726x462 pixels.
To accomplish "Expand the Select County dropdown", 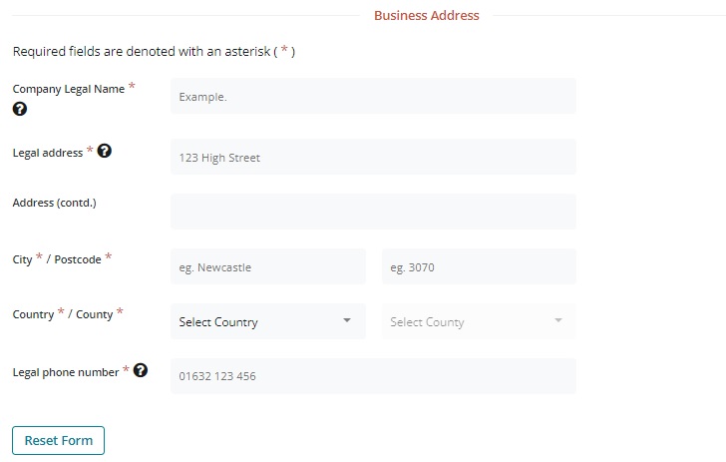I will coord(479,321).
